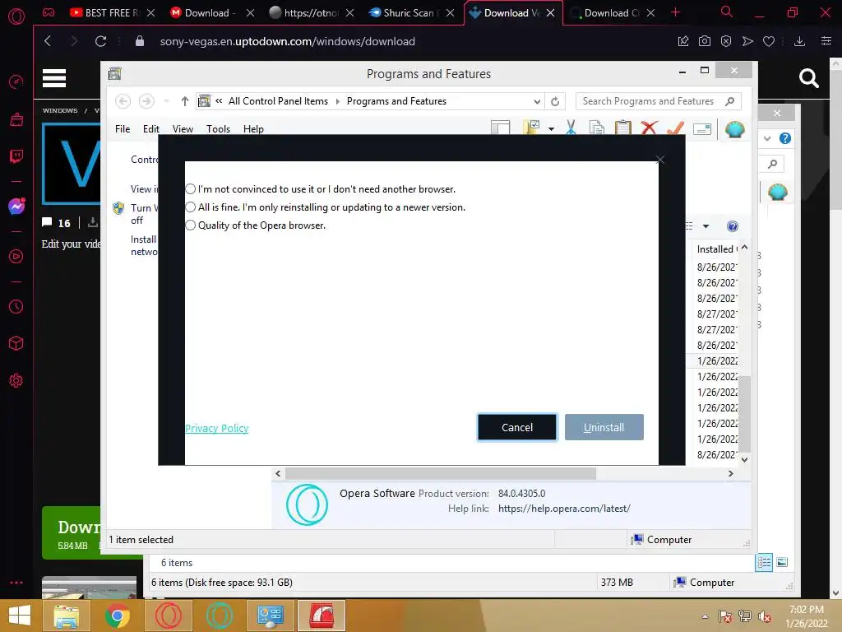This screenshot has height=632, width=842.
Task: Open Opera easy setup icon
Action: tap(826, 41)
